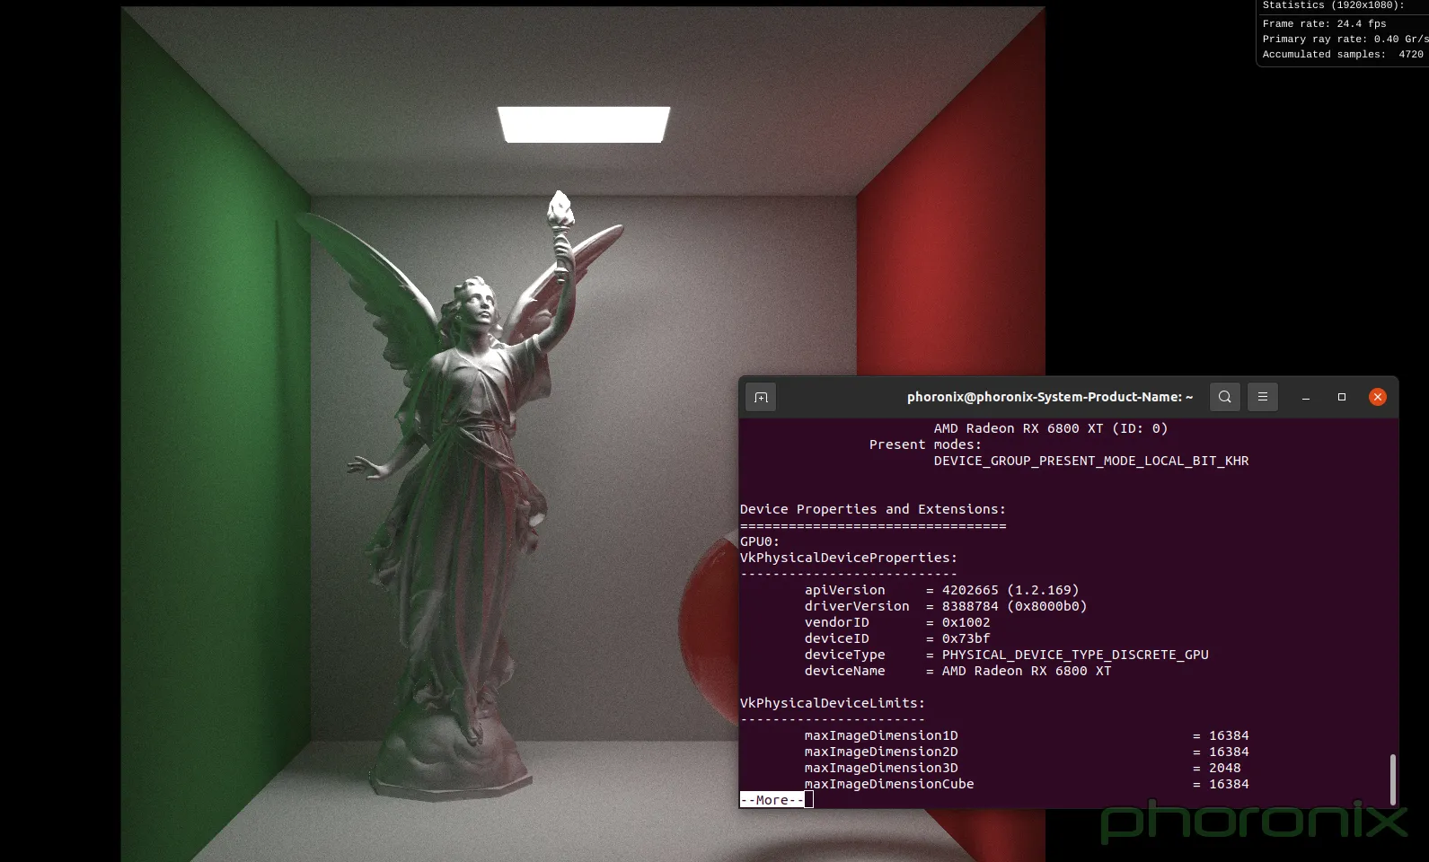
Task: Maximize the terminal window
Action: (x=1342, y=397)
